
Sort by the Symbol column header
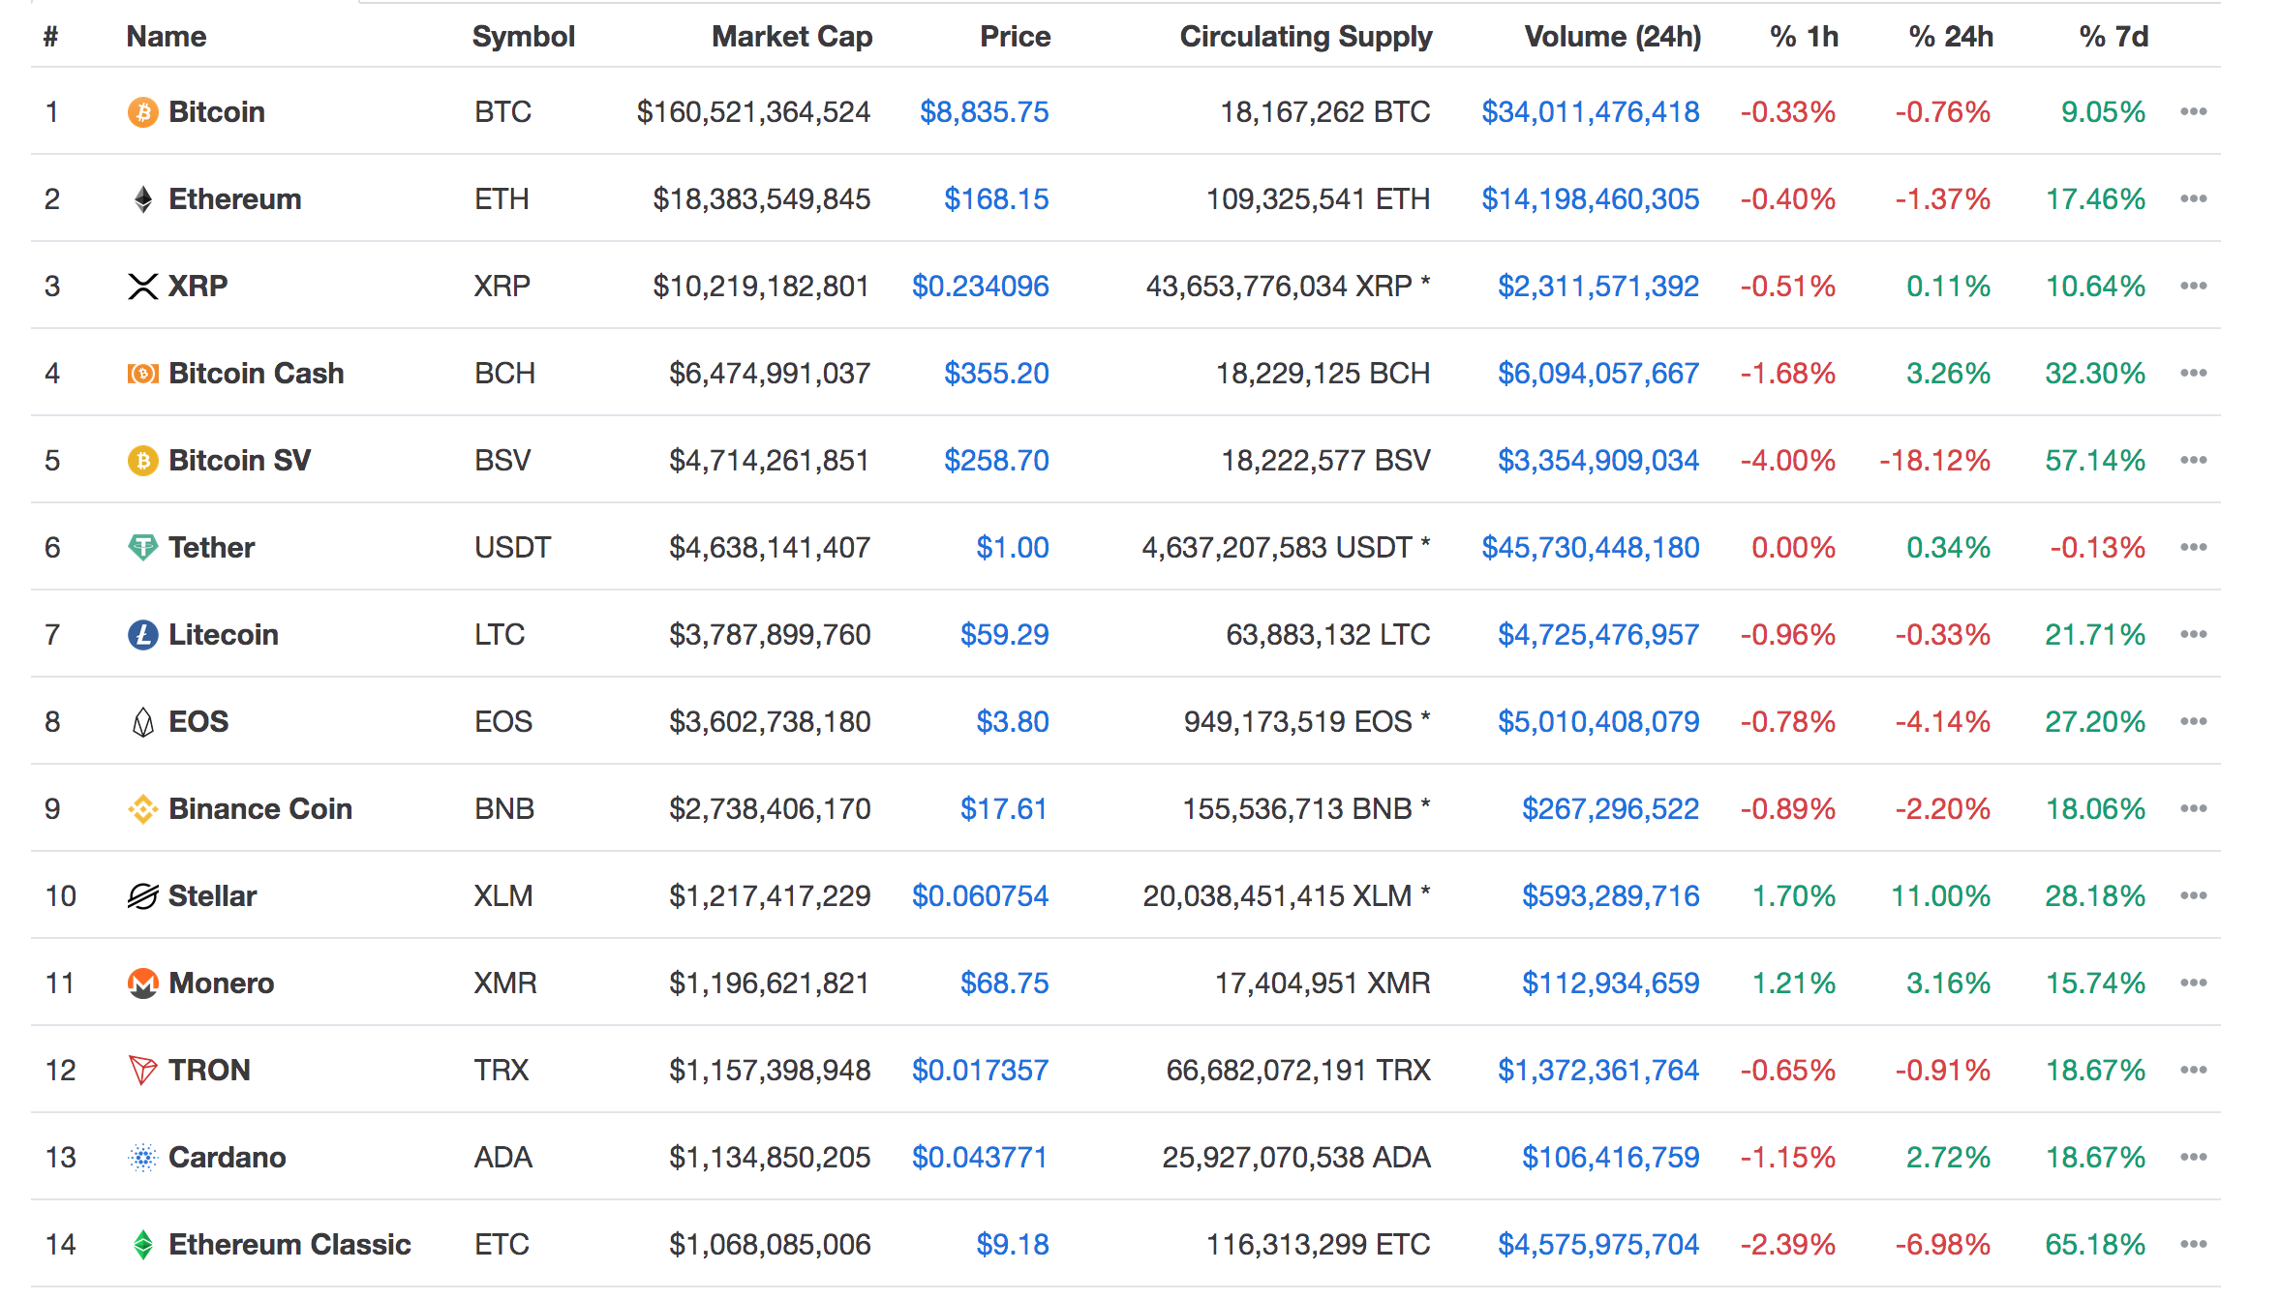coord(524,37)
